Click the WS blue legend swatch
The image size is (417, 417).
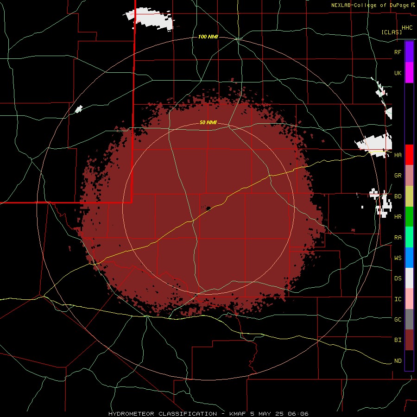coord(409,258)
